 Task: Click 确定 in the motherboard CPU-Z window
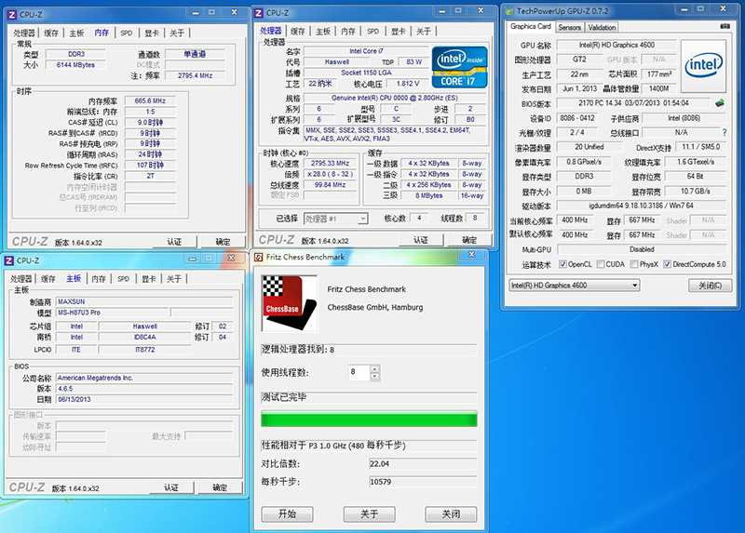click(220, 487)
